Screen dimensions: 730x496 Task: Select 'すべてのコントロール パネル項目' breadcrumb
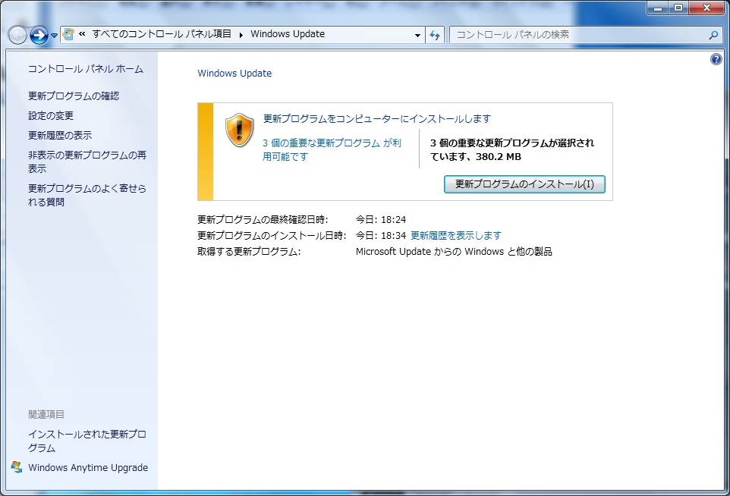[x=162, y=34]
